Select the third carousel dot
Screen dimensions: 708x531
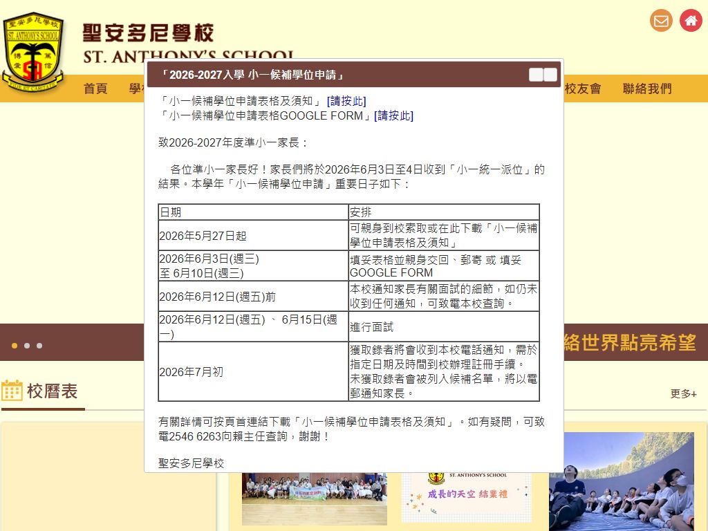click(39, 346)
